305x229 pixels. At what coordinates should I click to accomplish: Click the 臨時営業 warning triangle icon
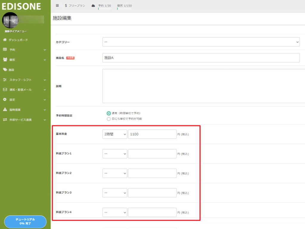tap(5, 110)
